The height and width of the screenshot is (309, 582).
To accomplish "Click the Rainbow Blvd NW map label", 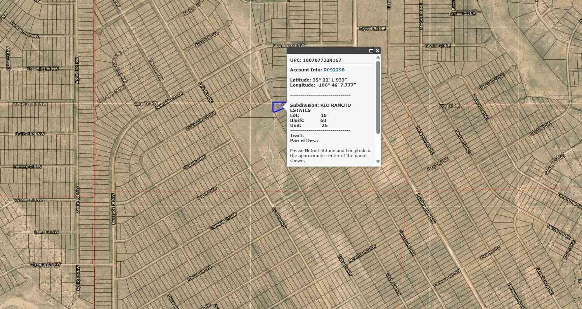I will 426,208.
